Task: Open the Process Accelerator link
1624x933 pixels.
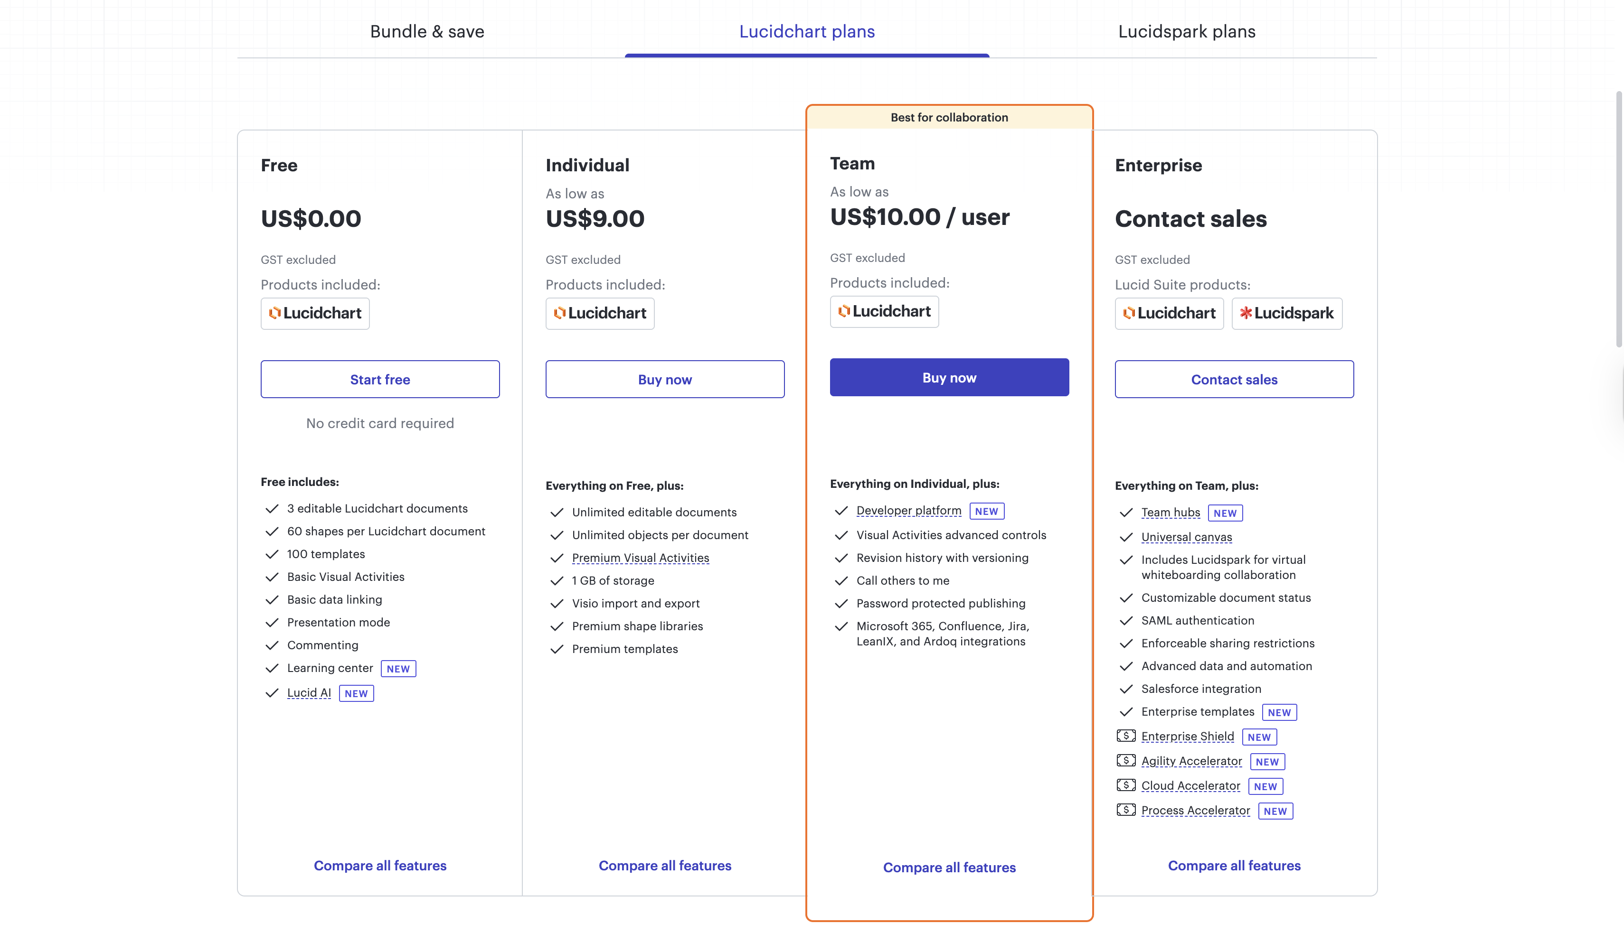Action: click(x=1195, y=811)
